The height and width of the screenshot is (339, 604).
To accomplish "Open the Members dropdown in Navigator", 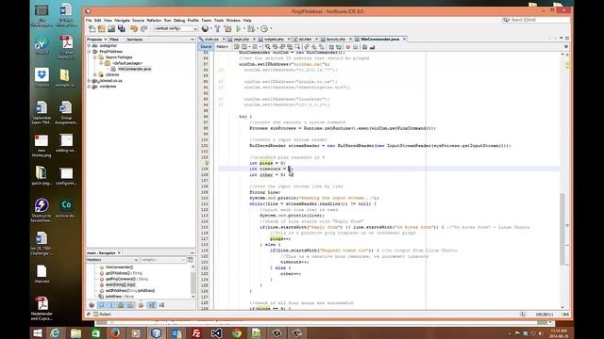I will 112,260.
